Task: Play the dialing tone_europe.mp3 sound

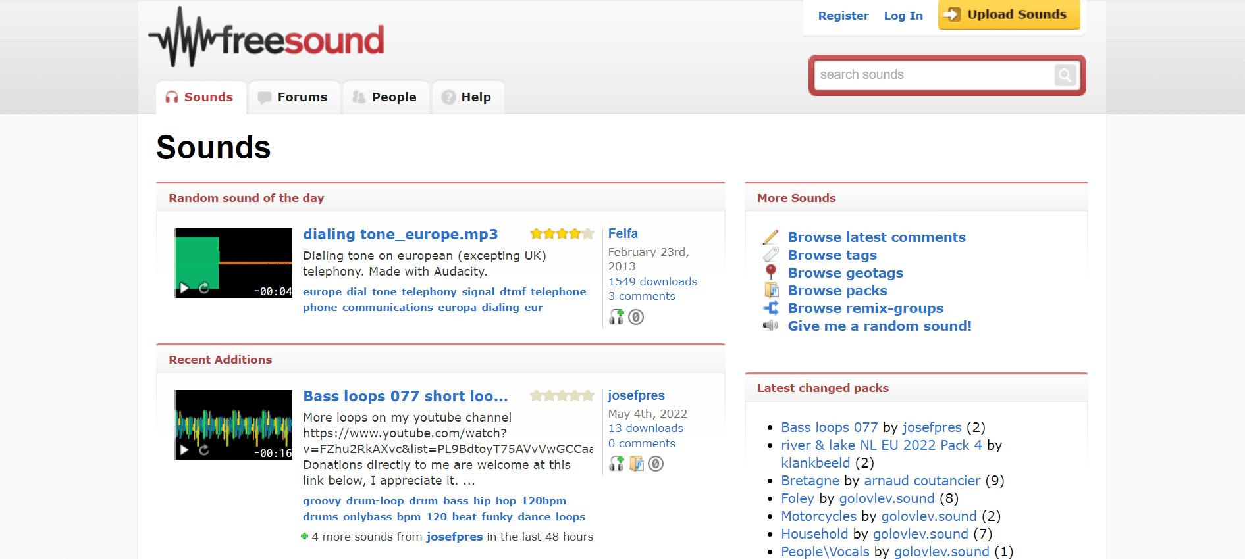Action: pyautogui.click(x=184, y=288)
